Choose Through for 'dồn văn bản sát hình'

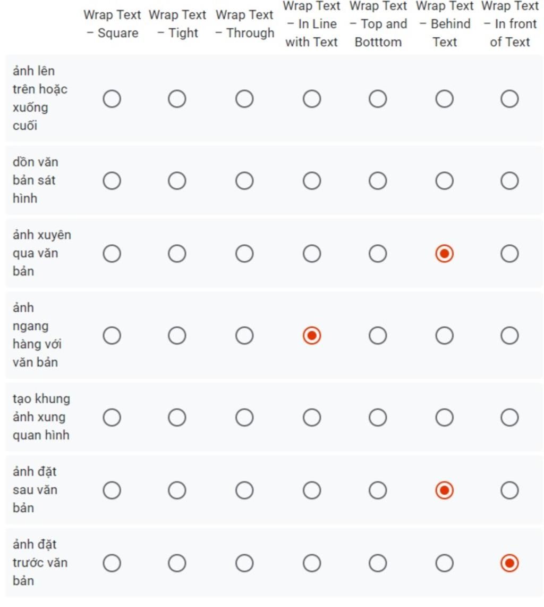[x=244, y=181]
